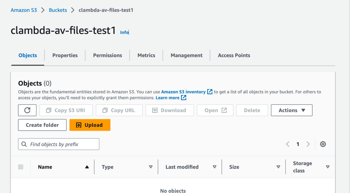Go to previous page chevron
Screen dimensions: 350x193
click(288, 144)
